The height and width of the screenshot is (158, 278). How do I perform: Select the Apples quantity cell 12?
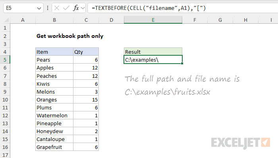tap(86, 68)
